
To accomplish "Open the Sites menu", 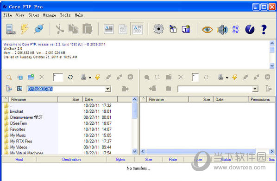I will (34, 15).
